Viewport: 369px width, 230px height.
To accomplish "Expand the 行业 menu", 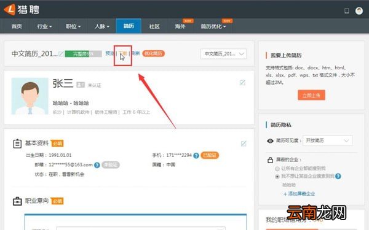I will 44,26.
